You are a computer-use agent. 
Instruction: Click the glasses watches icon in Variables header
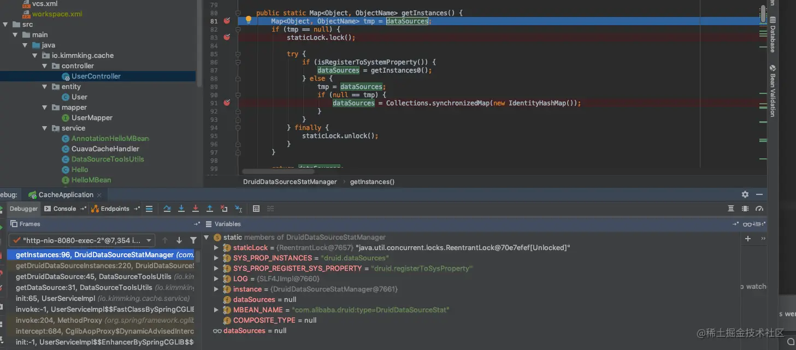(x=747, y=224)
